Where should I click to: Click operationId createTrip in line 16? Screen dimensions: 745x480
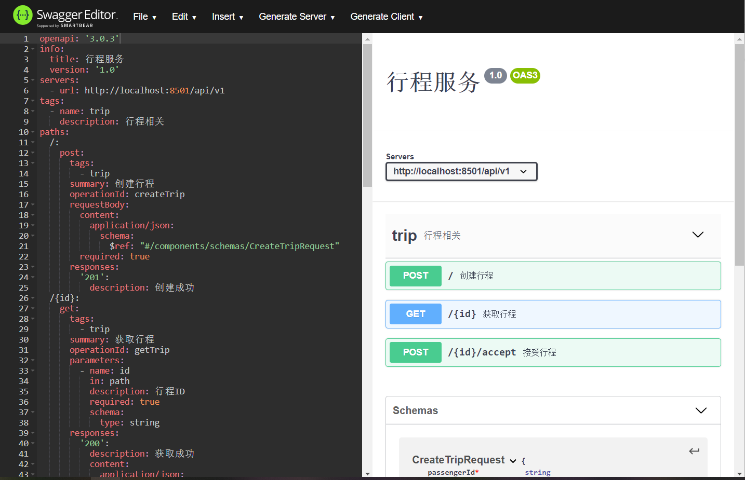(x=127, y=194)
